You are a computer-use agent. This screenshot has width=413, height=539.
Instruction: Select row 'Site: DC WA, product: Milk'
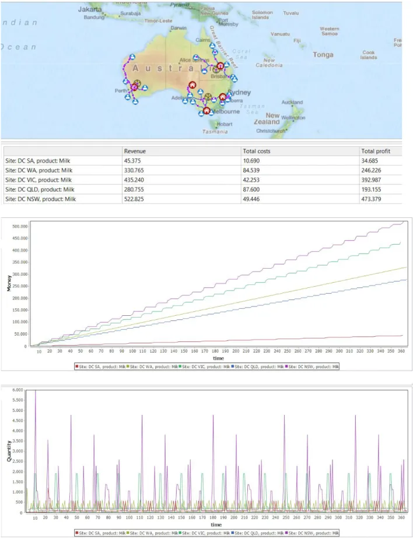pos(203,170)
